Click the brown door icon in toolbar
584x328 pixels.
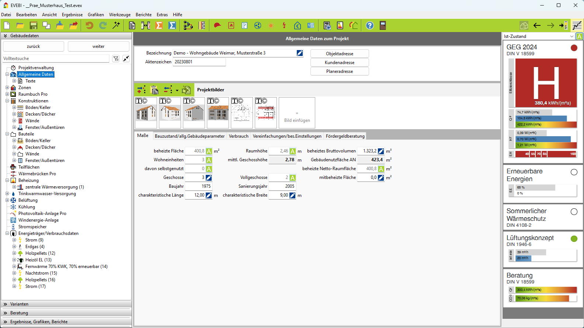[383, 25]
